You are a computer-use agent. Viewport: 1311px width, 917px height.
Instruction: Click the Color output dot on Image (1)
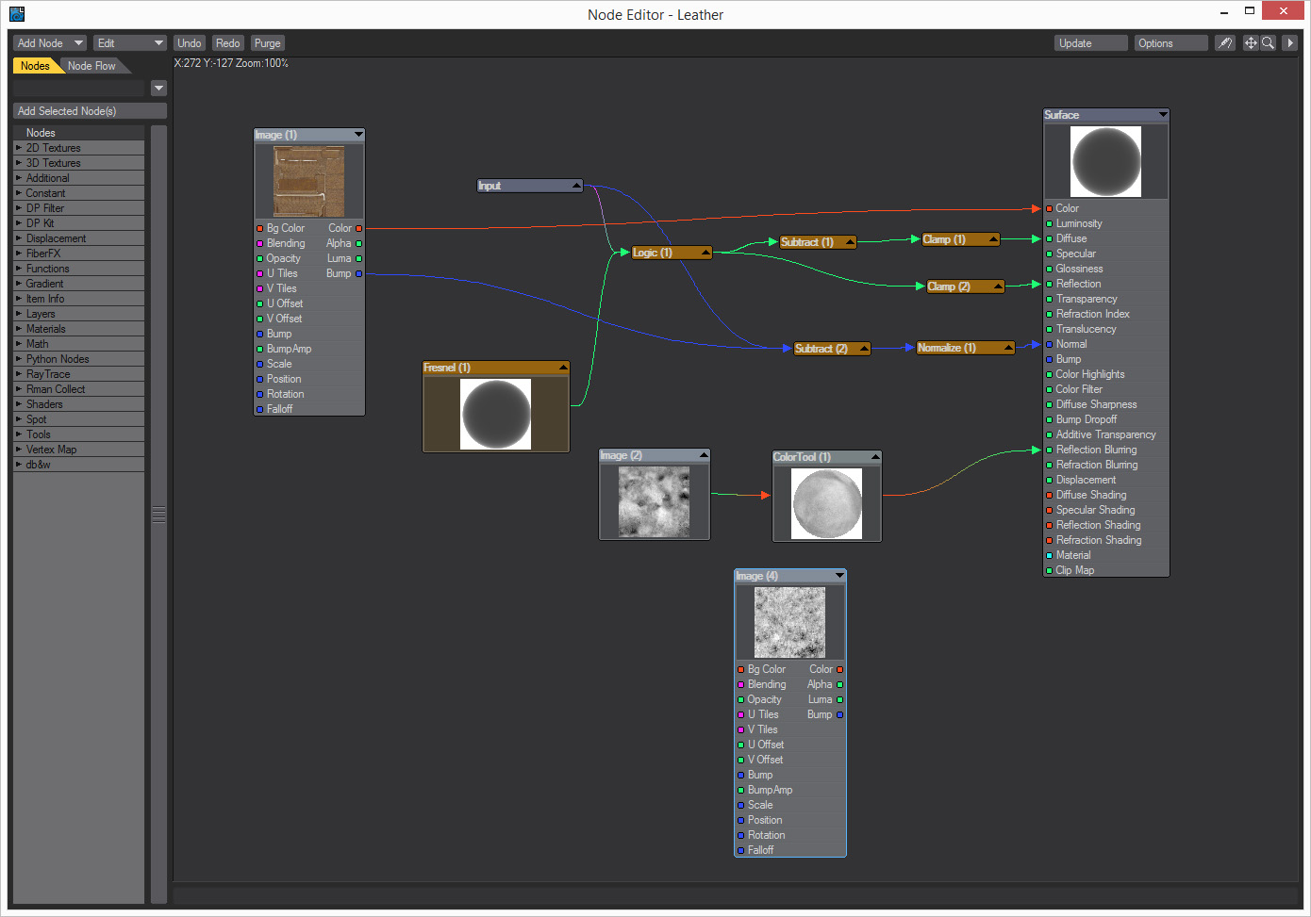[358, 228]
